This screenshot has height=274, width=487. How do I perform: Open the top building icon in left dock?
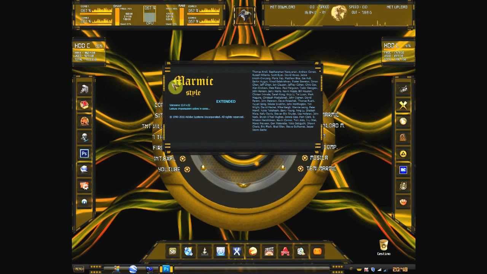[x=84, y=89]
